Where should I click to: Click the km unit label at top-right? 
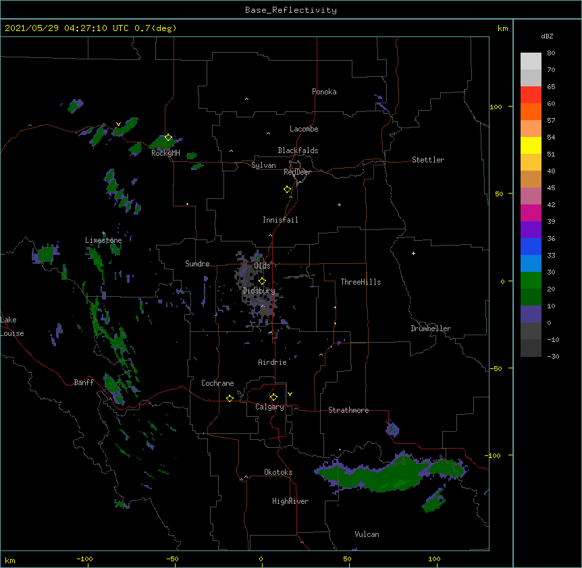pos(502,28)
